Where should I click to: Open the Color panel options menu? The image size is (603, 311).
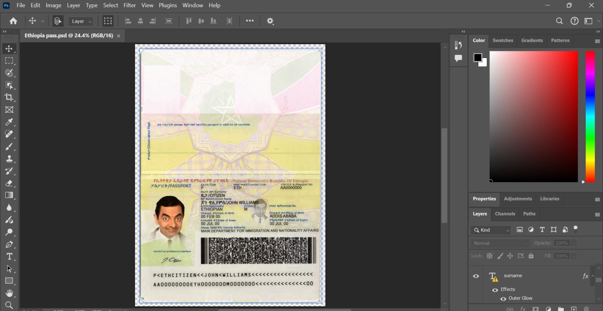pos(597,41)
